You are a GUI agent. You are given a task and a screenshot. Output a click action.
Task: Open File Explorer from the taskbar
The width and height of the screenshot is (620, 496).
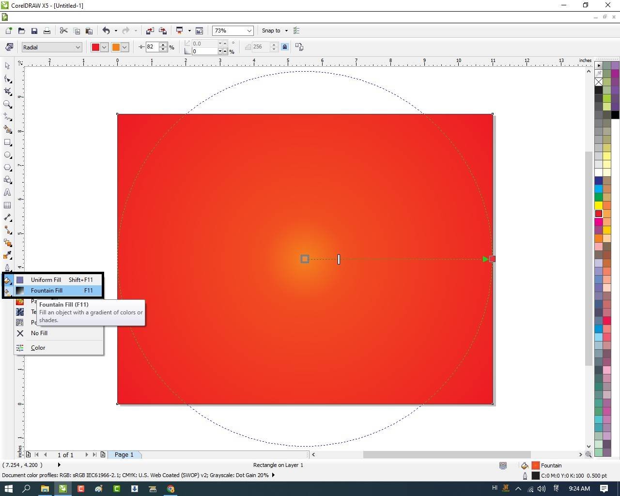pyautogui.click(x=45, y=489)
